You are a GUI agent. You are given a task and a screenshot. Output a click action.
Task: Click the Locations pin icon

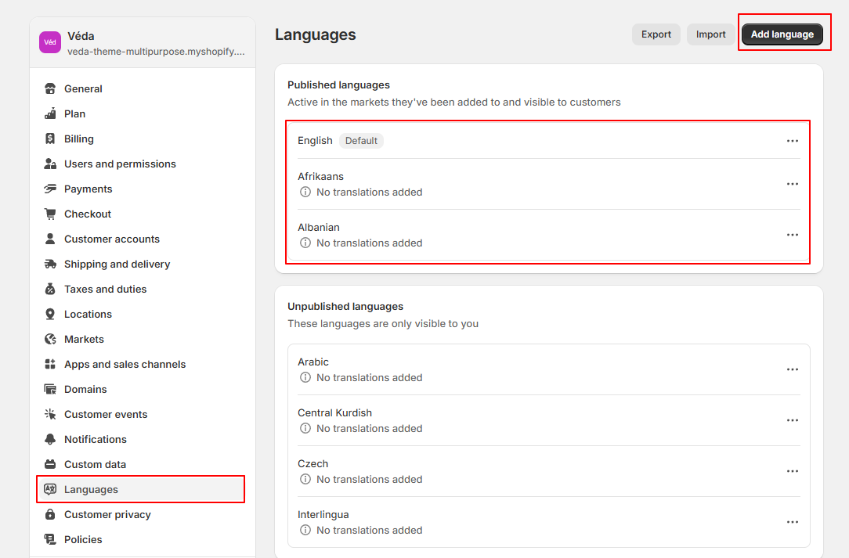pyautogui.click(x=51, y=314)
